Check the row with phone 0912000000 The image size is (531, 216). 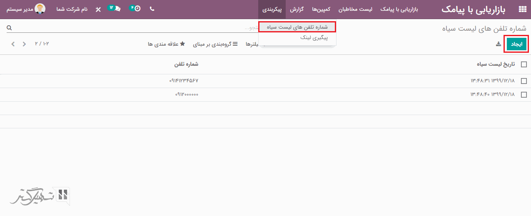coord(524,95)
